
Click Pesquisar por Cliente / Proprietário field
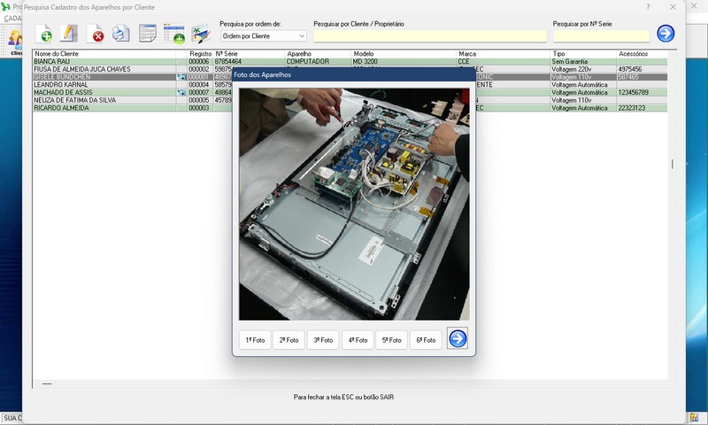point(430,36)
